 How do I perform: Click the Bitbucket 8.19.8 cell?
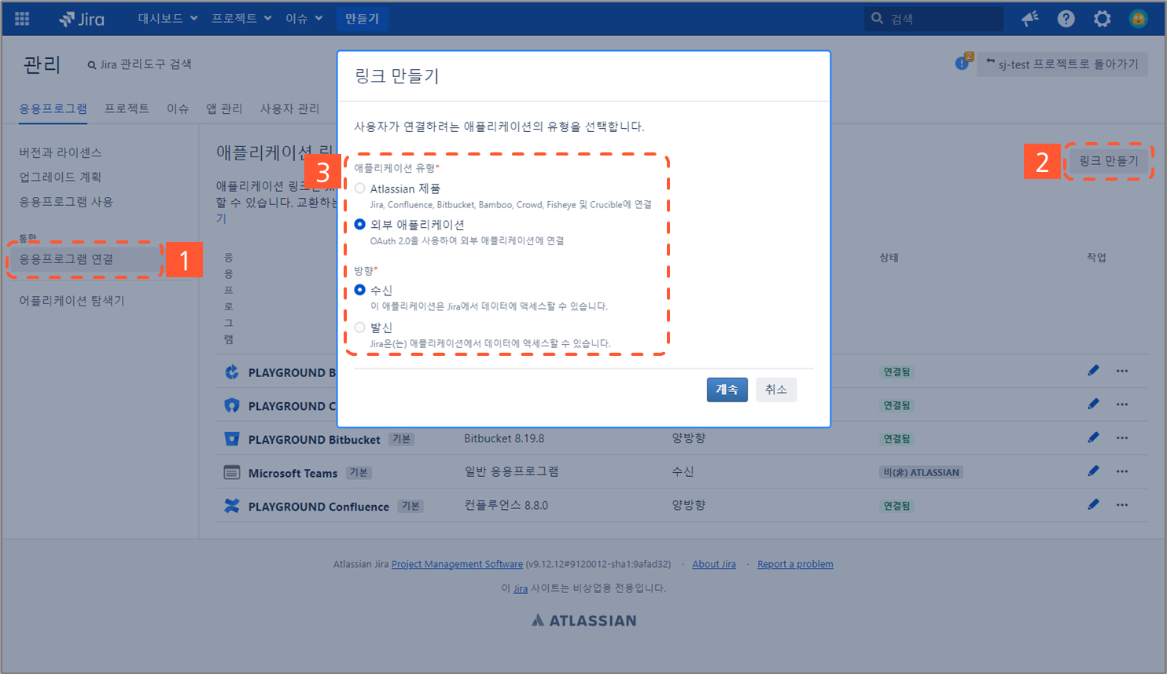pos(504,438)
